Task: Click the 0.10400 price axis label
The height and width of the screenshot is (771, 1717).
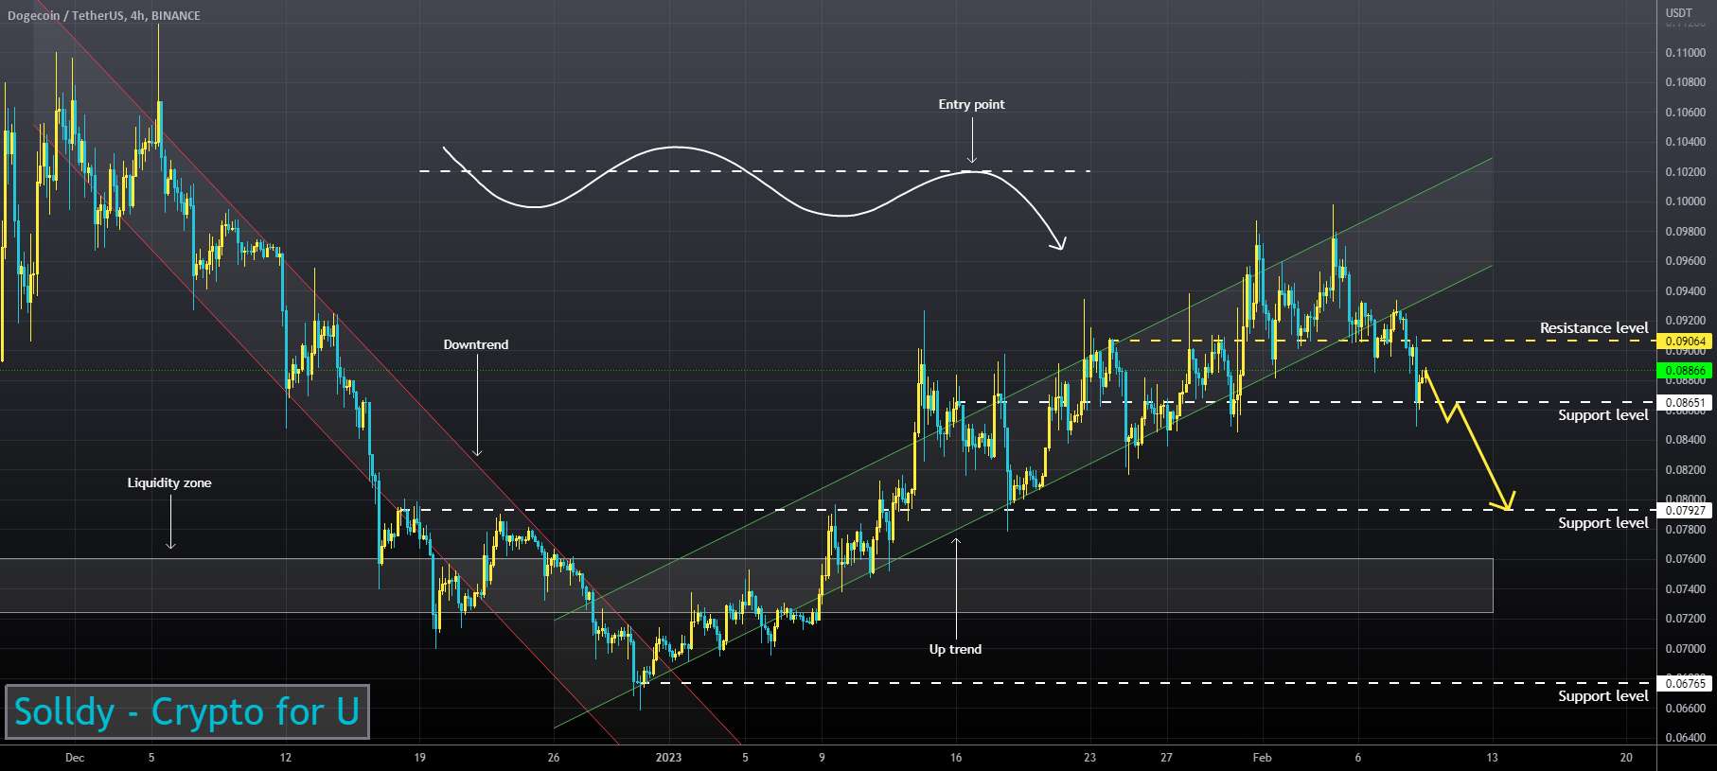Action: pyautogui.click(x=1685, y=142)
